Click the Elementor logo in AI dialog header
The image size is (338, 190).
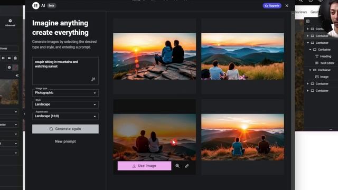36,6
